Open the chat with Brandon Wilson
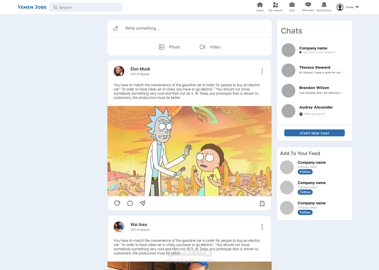The image size is (379, 270). tap(315, 91)
